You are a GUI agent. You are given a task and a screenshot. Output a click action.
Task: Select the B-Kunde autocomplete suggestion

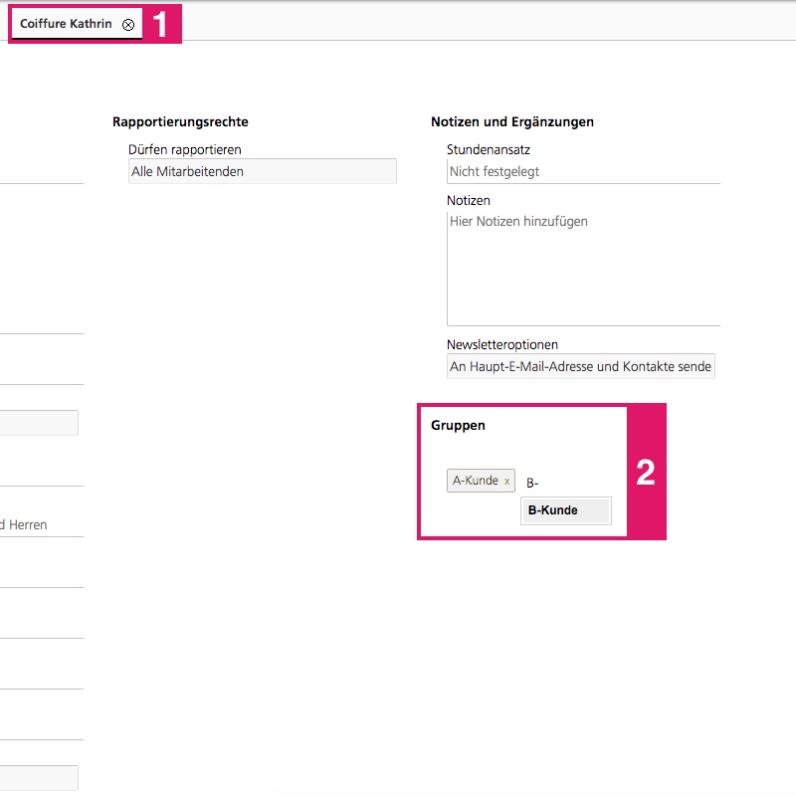click(565, 510)
